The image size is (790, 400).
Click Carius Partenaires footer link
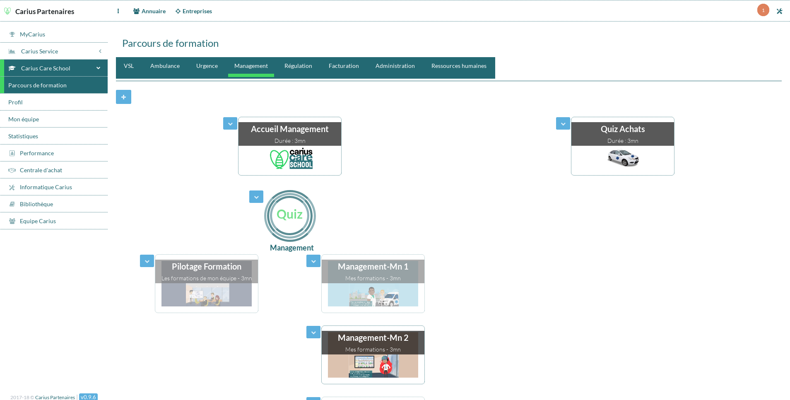(55, 397)
